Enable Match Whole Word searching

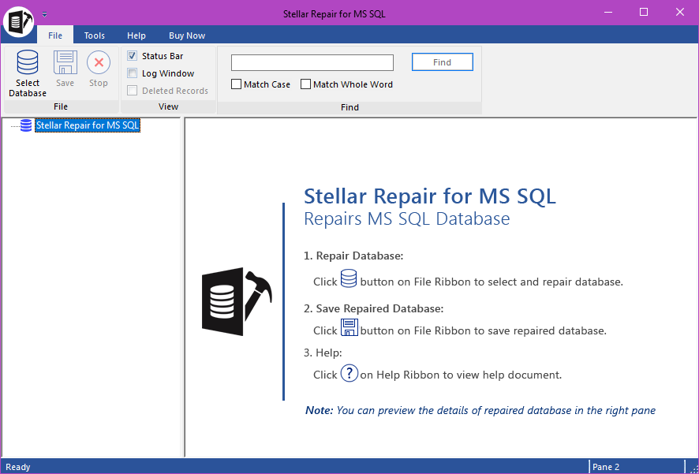[x=305, y=84]
